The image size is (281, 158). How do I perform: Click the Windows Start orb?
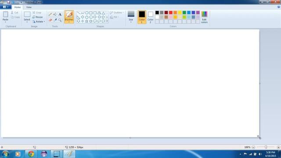pyautogui.click(x=6, y=154)
